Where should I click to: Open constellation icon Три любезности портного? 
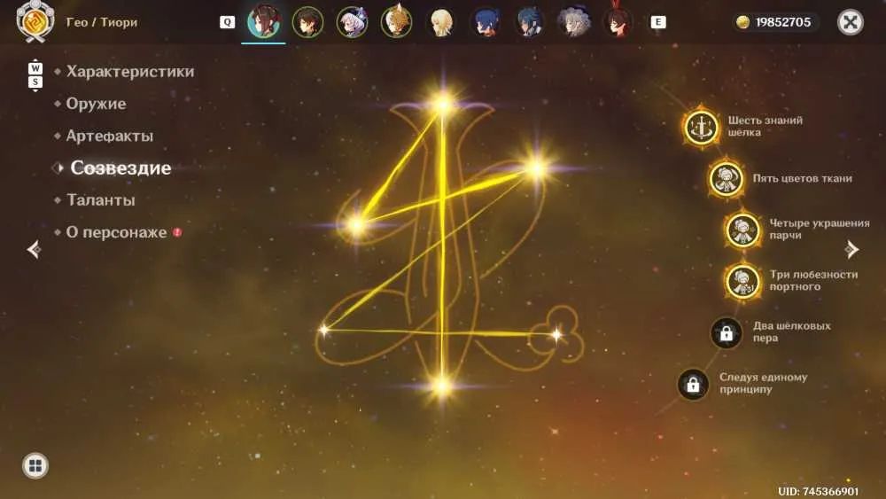742,282
